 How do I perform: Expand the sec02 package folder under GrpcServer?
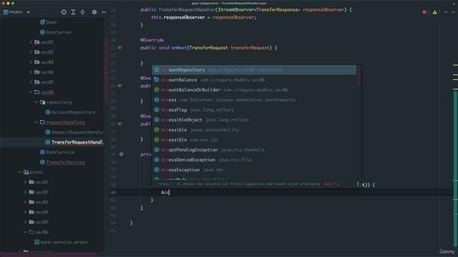pos(31,52)
